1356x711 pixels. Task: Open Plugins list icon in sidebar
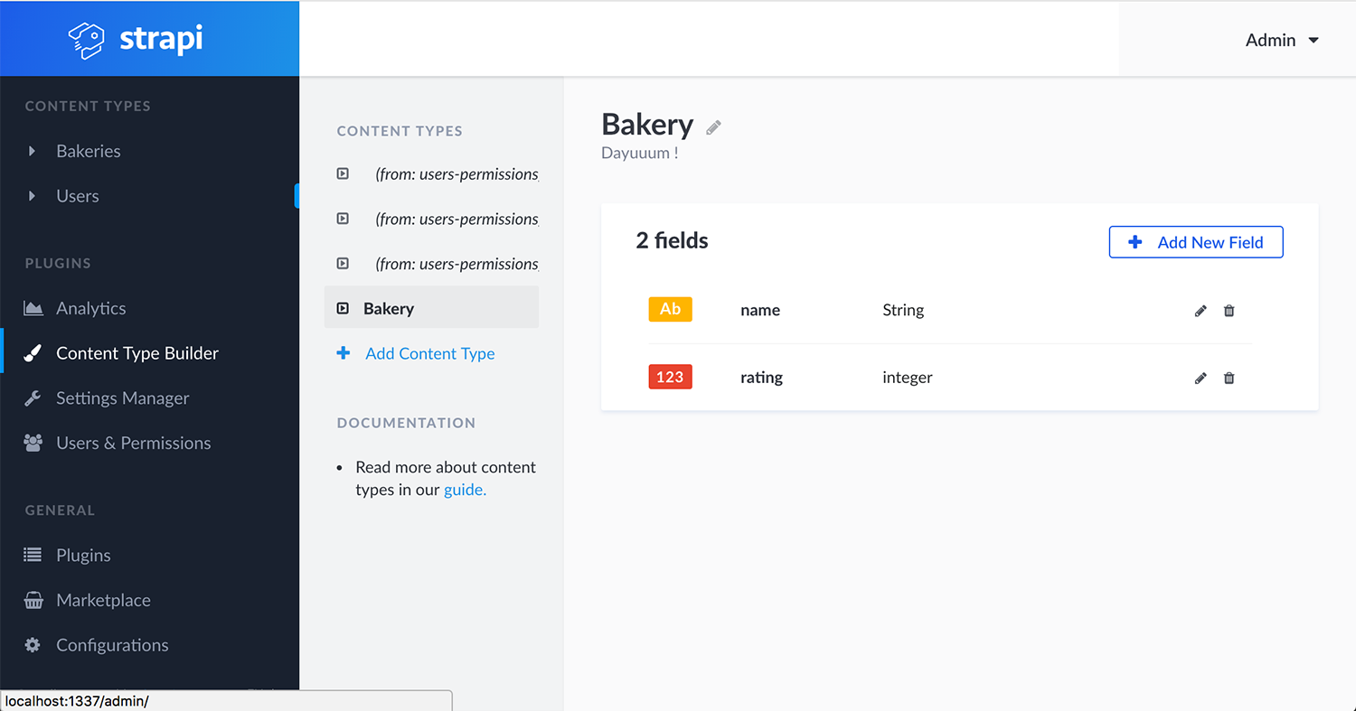click(x=33, y=555)
